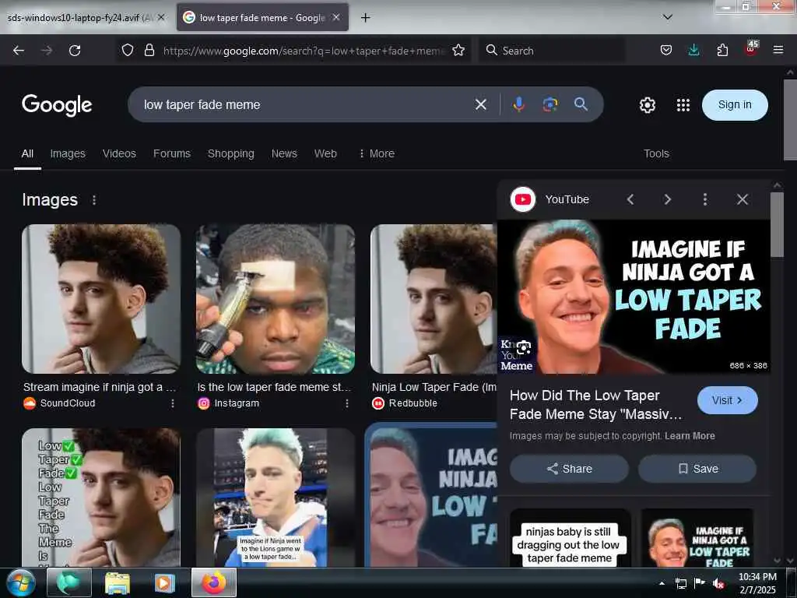Switch to the Videos results tab

(x=119, y=153)
